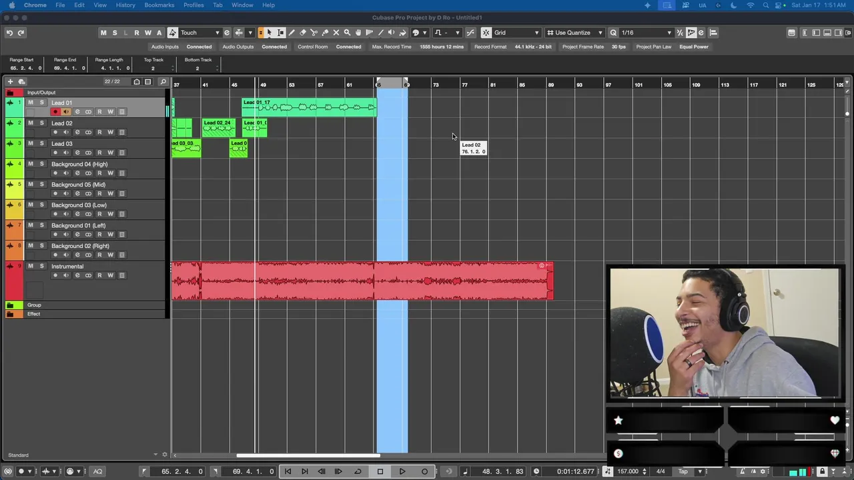This screenshot has width=854, height=480.
Task: Open the Touch automation mode dropdown
Action: [200, 33]
